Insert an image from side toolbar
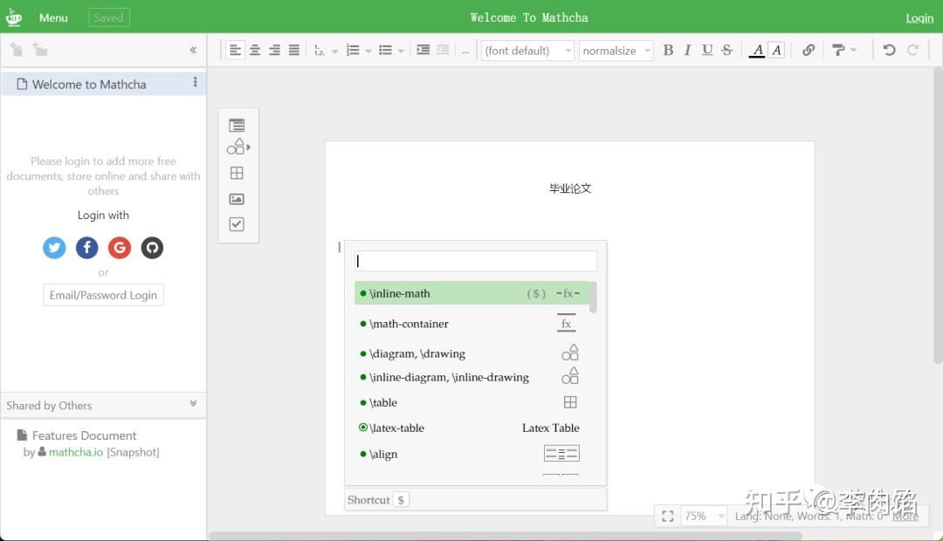Viewport: 943px width, 541px height. [237, 199]
